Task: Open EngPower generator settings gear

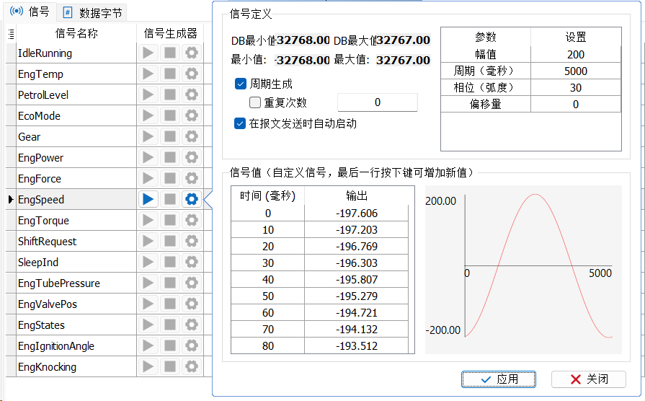Action: pyautogui.click(x=192, y=158)
